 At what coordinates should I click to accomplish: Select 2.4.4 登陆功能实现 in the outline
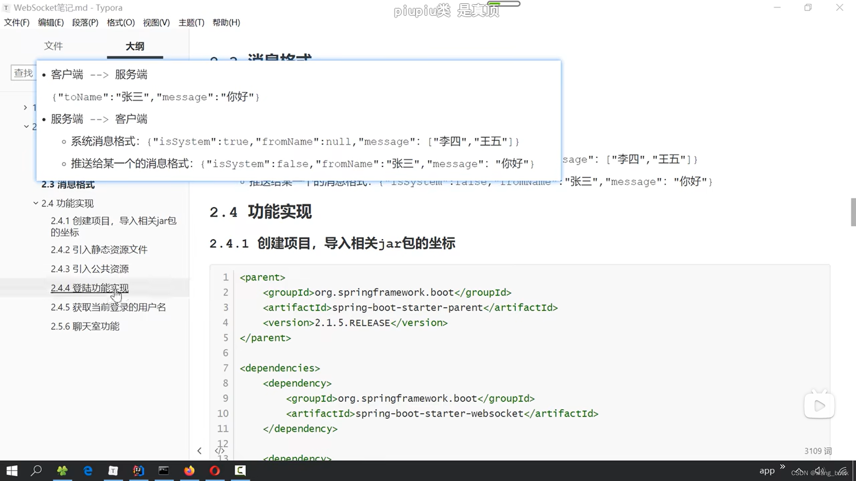tap(89, 288)
